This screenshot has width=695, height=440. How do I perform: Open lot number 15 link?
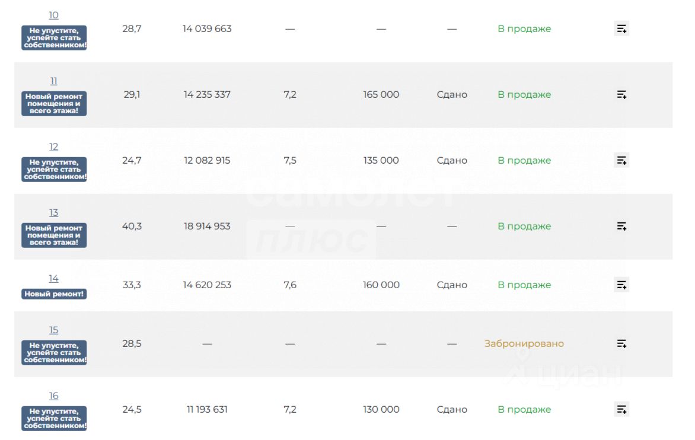(x=53, y=330)
